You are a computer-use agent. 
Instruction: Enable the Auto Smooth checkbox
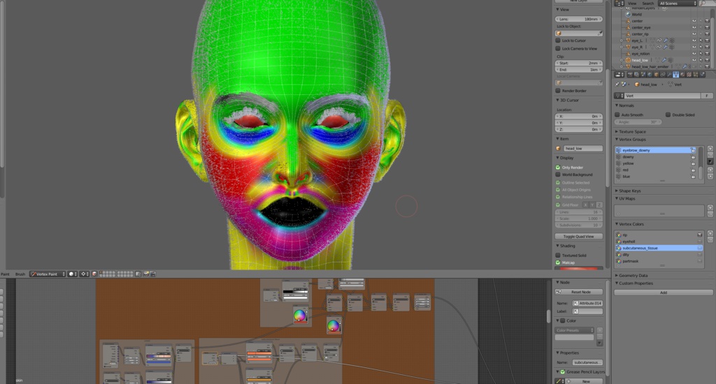617,115
